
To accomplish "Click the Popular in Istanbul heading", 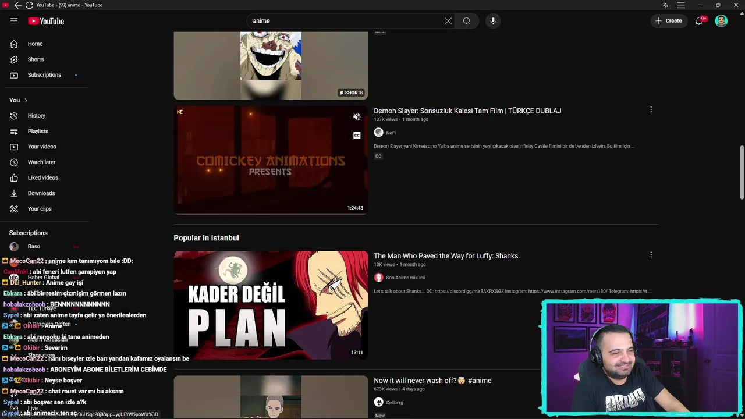I will (x=206, y=238).
